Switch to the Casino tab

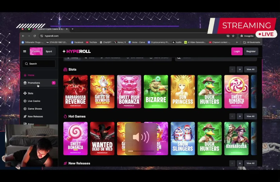(x=36, y=51)
